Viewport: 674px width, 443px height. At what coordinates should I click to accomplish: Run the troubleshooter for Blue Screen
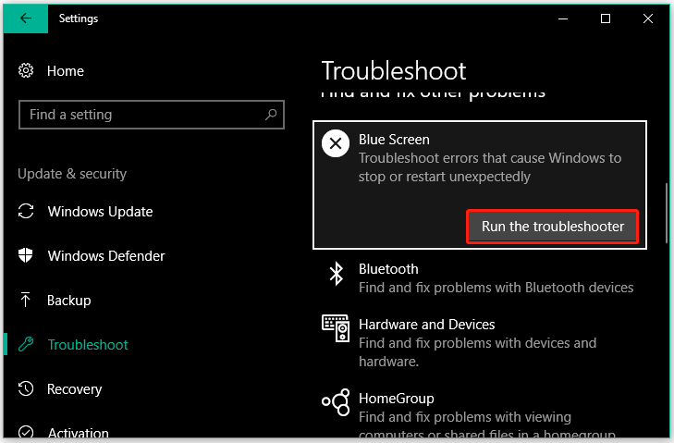point(552,227)
